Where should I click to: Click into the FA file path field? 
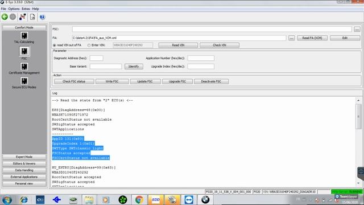pos(179,38)
